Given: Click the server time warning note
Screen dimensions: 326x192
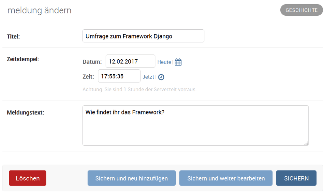Looking at the screenshot, I should pos(139,89).
